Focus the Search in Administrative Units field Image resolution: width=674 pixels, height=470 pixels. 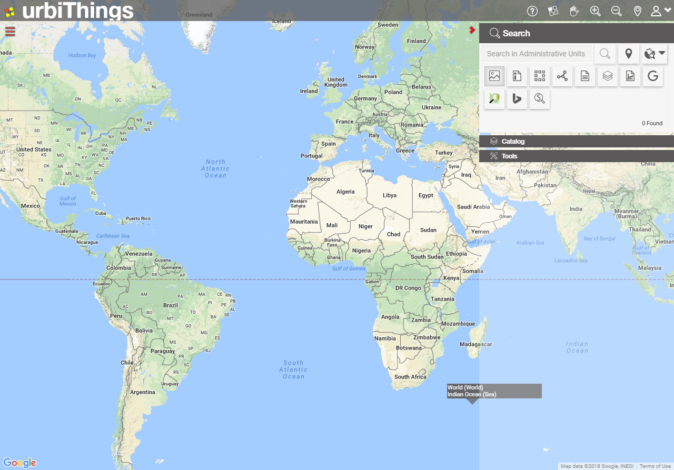537,54
